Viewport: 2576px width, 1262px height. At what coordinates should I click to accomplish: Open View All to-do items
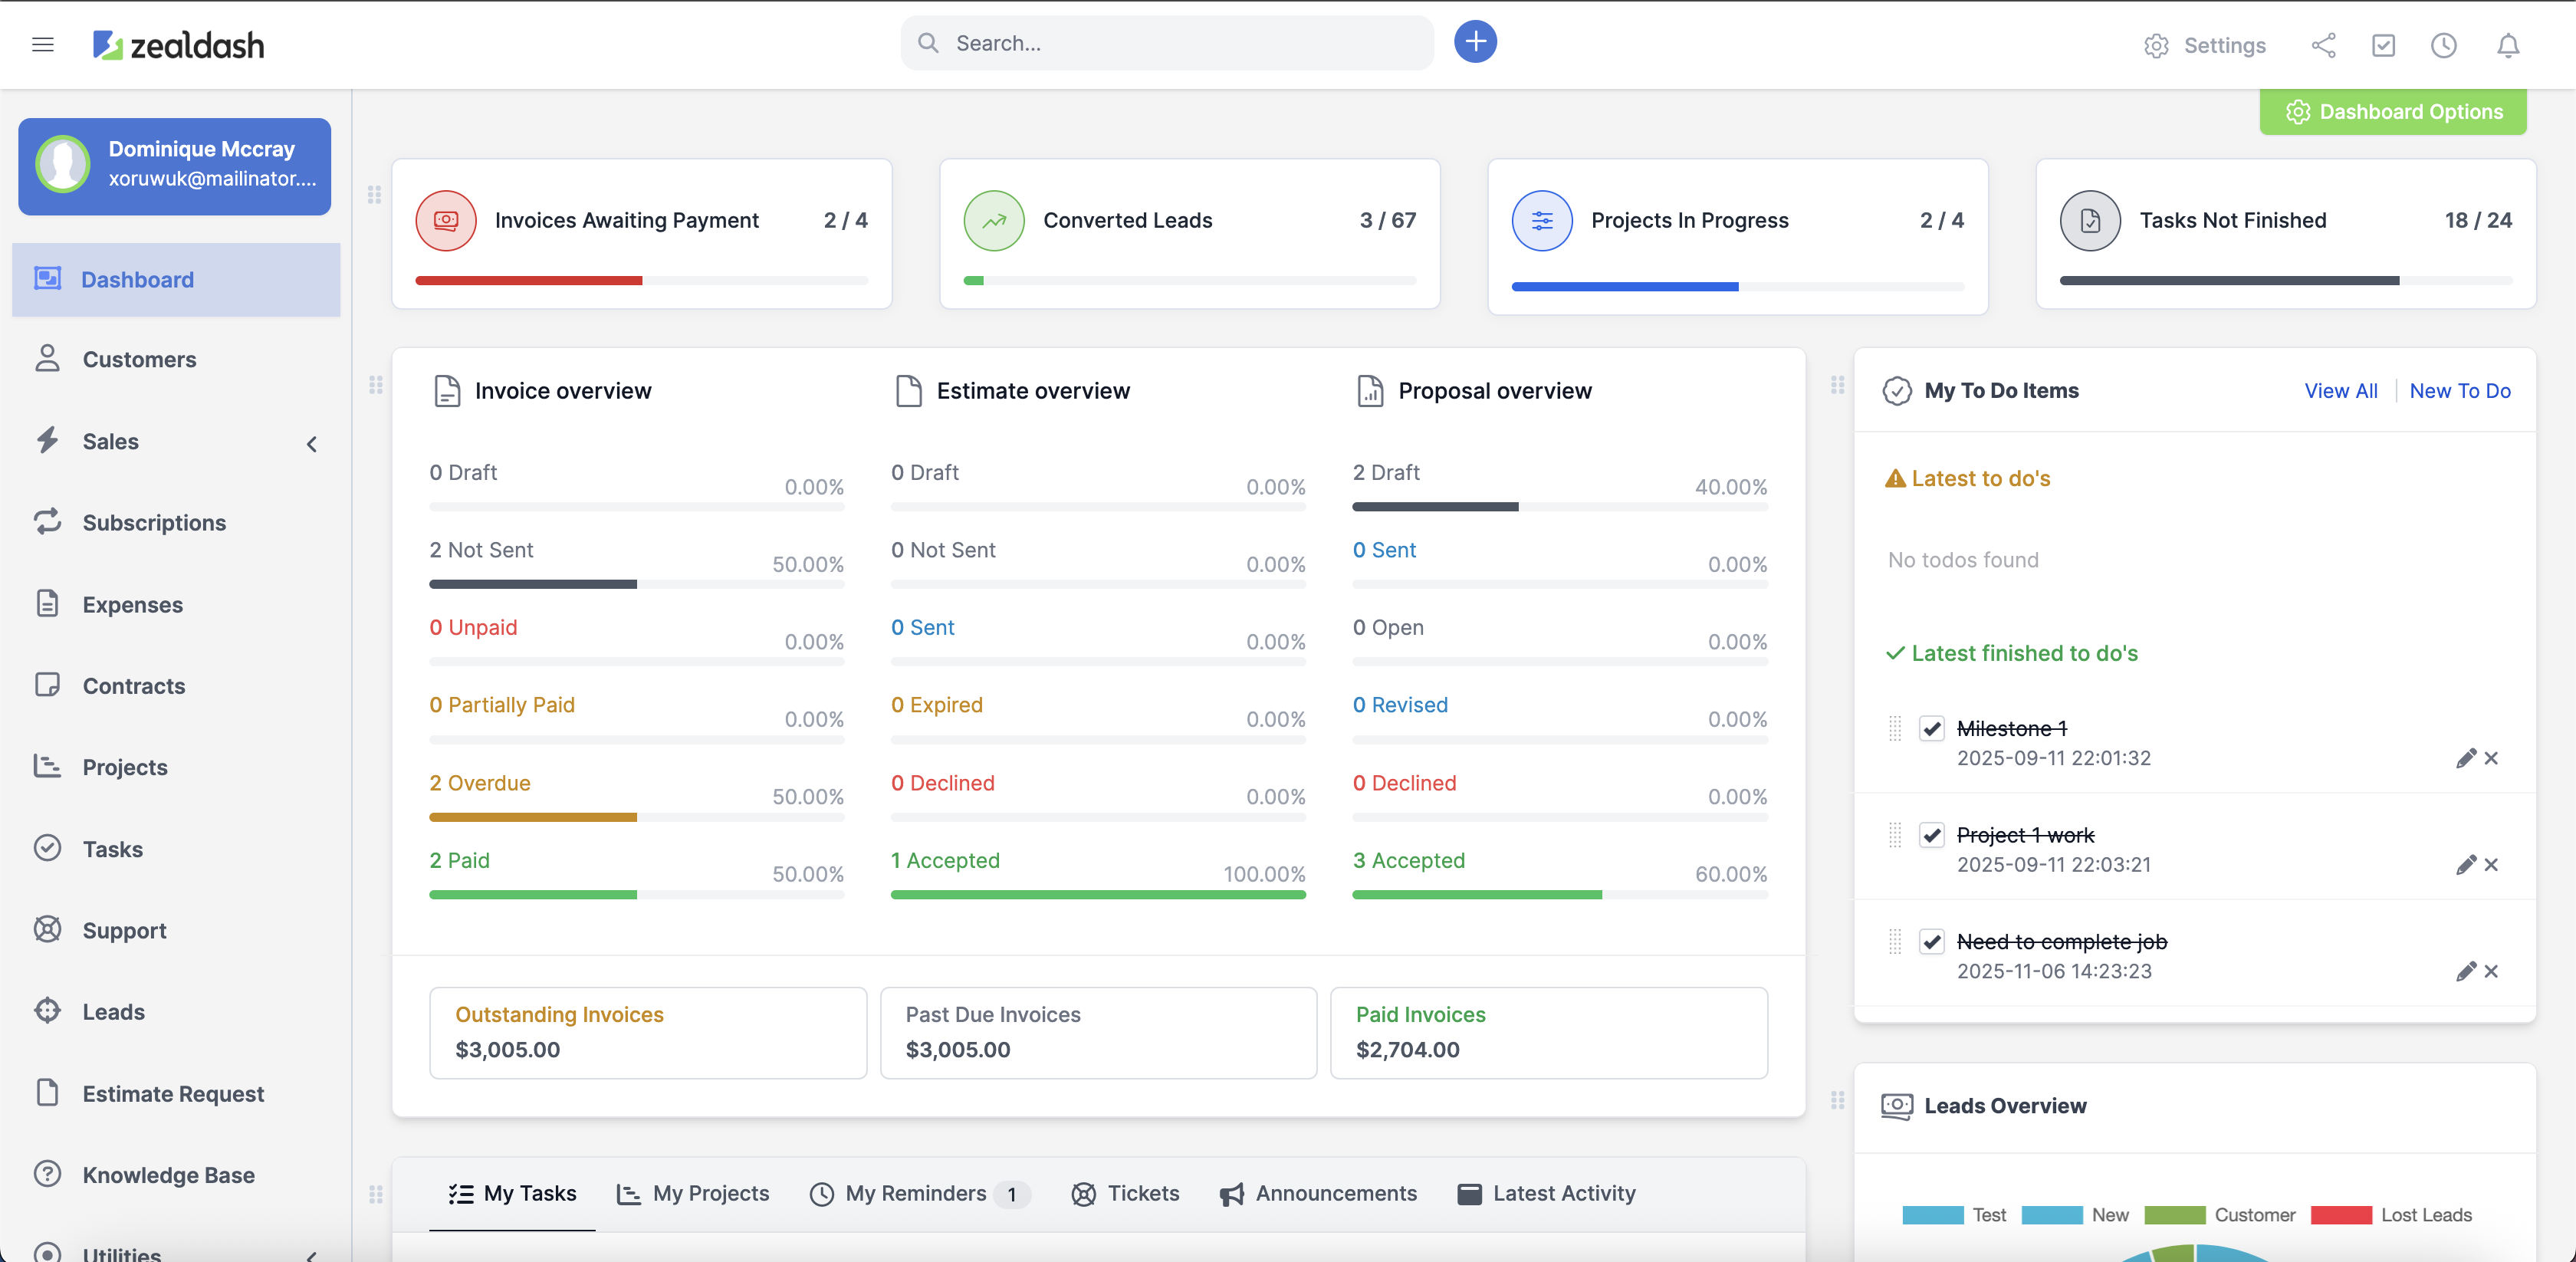coord(2341,391)
